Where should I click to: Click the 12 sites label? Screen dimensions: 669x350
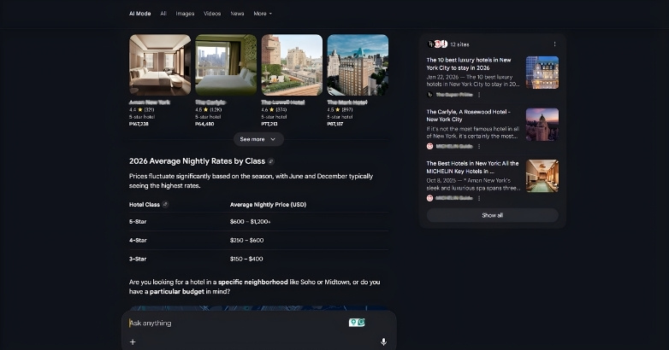[x=459, y=44]
